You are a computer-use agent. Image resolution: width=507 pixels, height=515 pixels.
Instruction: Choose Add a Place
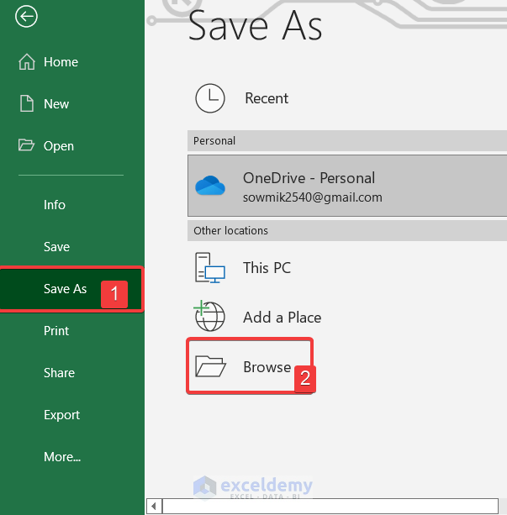coord(347,317)
